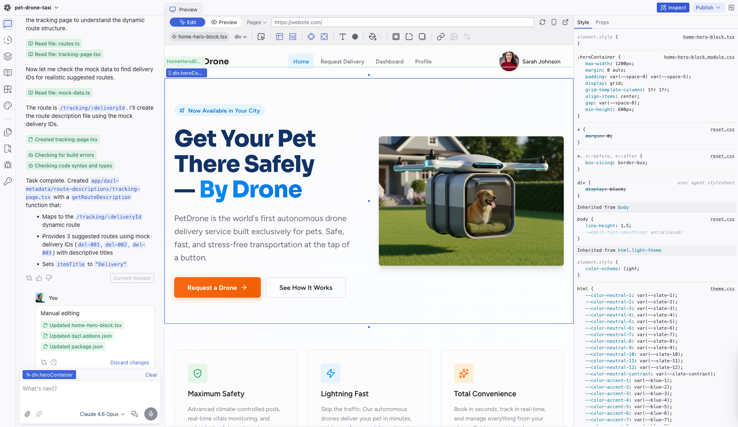Click the dark circle text color swatch
The image size is (738, 427).
click(355, 37)
